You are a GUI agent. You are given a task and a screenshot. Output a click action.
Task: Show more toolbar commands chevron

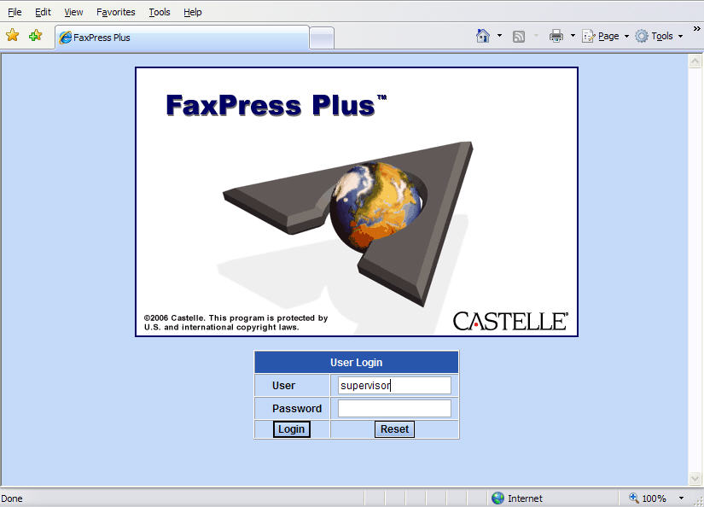coord(696,28)
